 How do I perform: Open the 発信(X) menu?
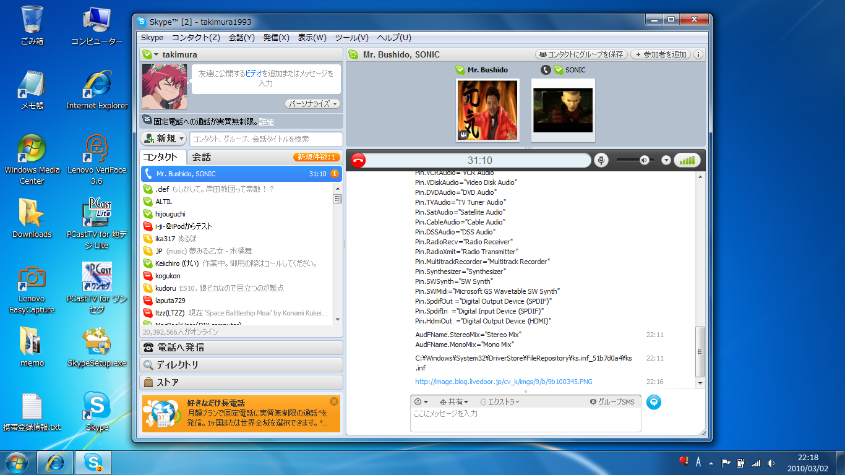[x=277, y=38]
